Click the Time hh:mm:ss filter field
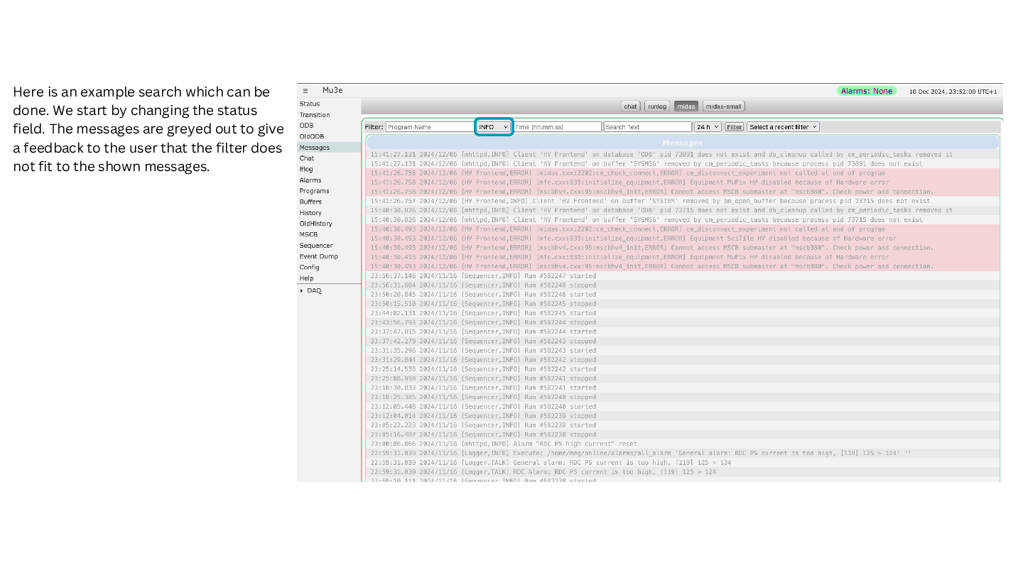1023x575 pixels. (x=558, y=127)
